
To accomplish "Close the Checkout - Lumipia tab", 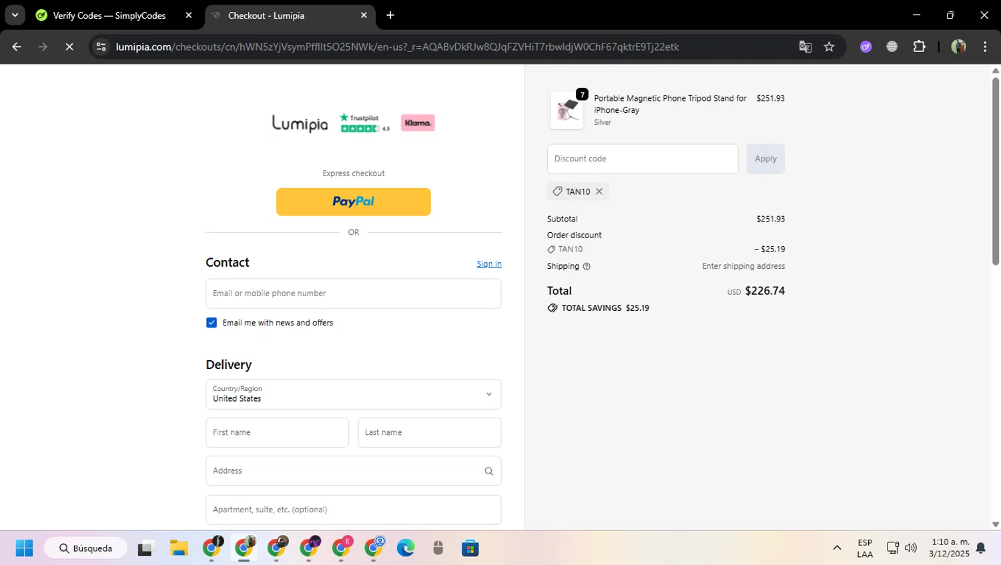I will (364, 15).
